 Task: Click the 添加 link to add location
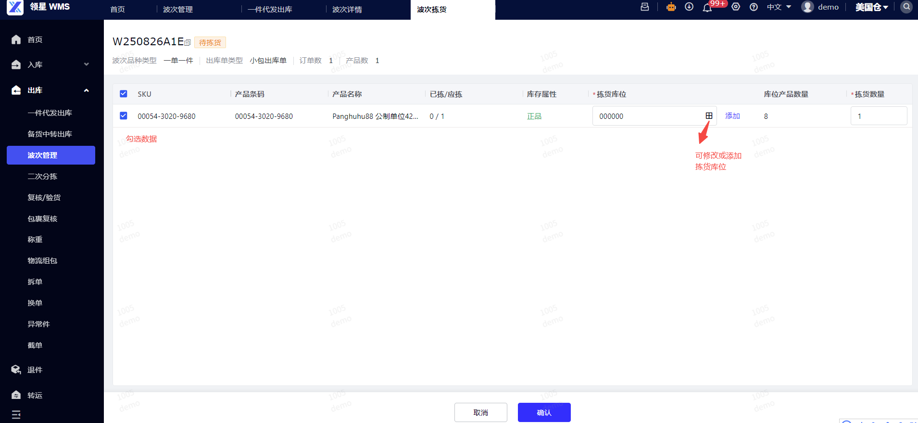(732, 115)
